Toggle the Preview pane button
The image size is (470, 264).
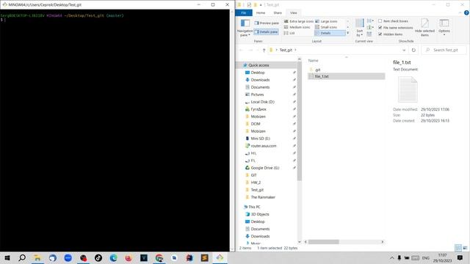[267, 23]
